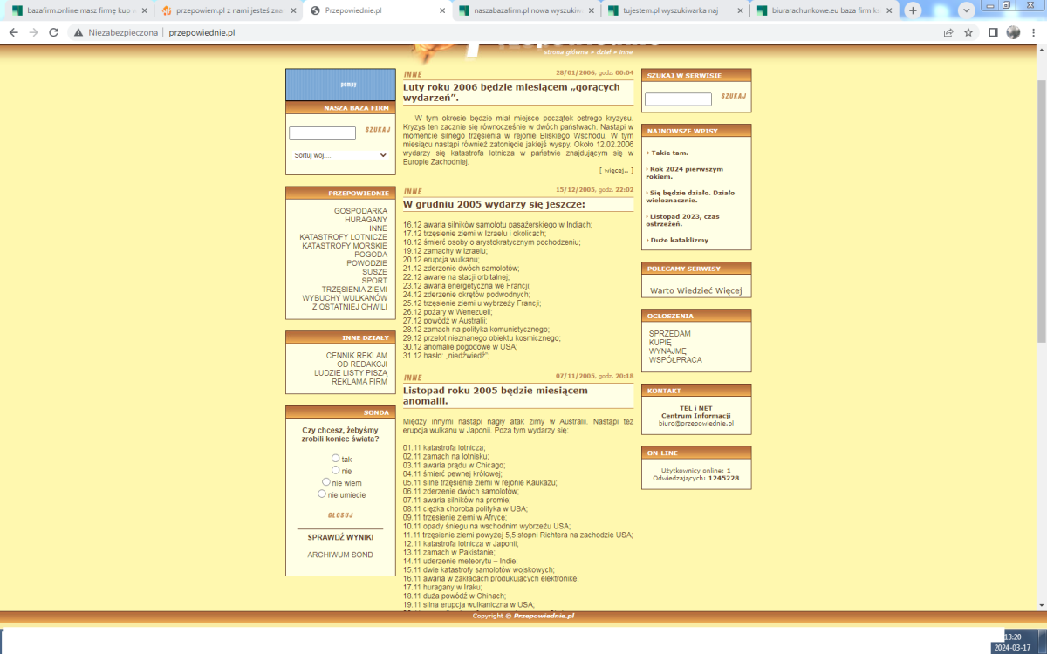The image size is (1047, 654).
Task: Focus the 'Szukaj w serwisie' search field
Action: point(678,99)
